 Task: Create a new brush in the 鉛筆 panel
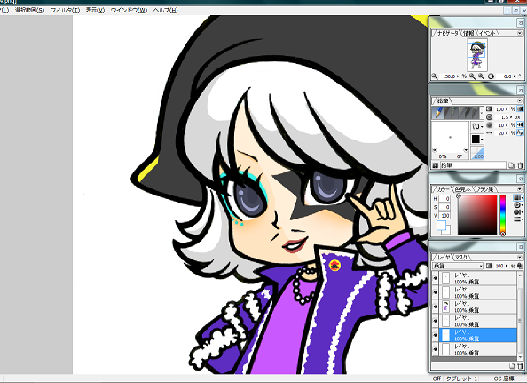(x=511, y=165)
